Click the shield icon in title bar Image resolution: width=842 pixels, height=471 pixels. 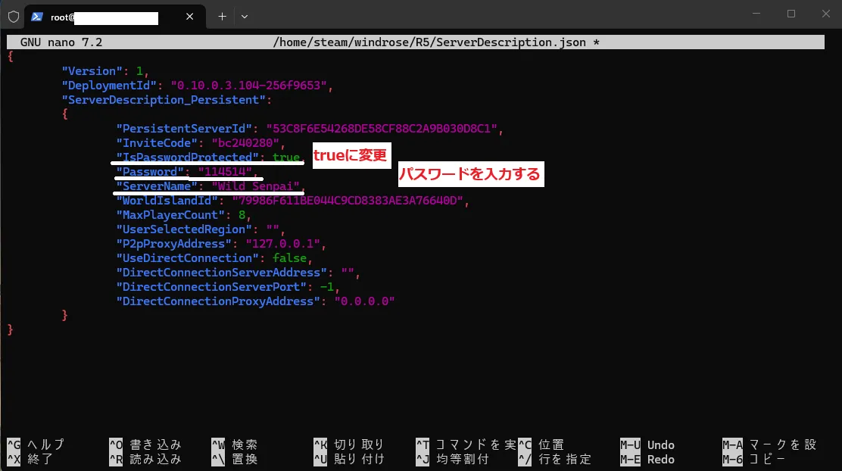click(x=13, y=16)
